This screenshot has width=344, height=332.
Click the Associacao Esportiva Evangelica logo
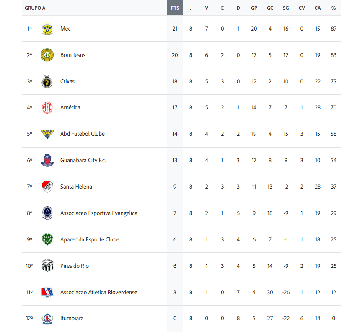click(47, 213)
